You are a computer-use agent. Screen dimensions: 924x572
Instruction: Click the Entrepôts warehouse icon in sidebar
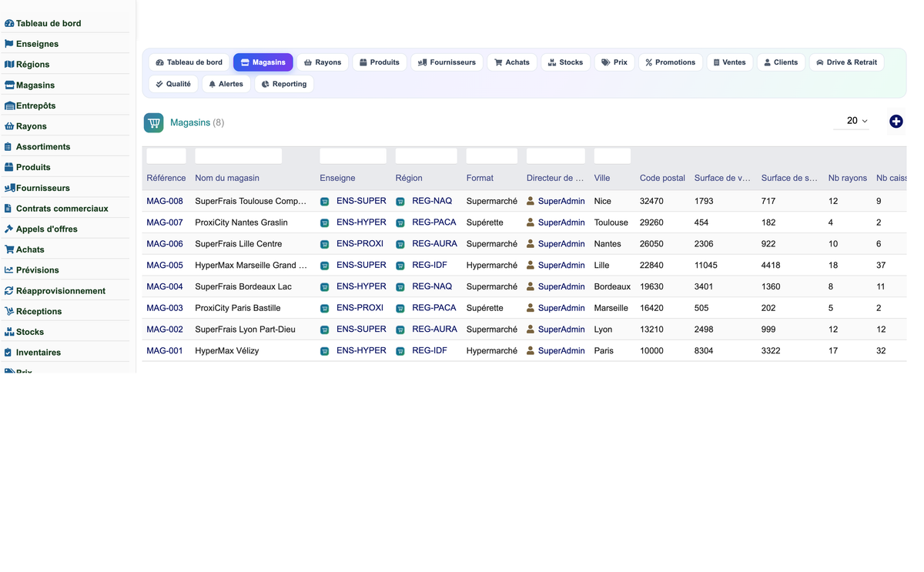click(9, 105)
